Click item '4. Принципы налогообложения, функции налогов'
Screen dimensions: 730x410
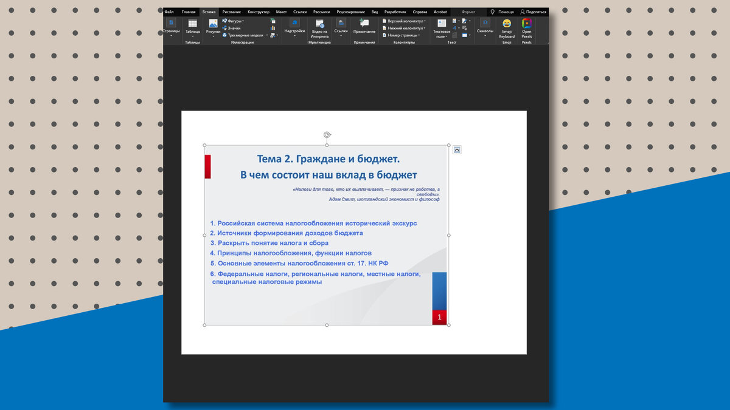[291, 253]
